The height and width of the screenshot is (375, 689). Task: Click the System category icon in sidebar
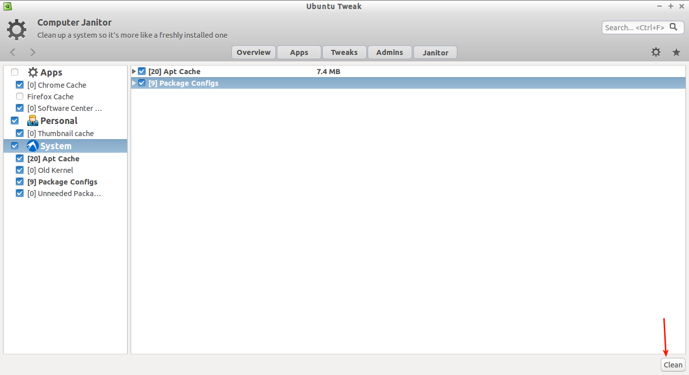33,146
